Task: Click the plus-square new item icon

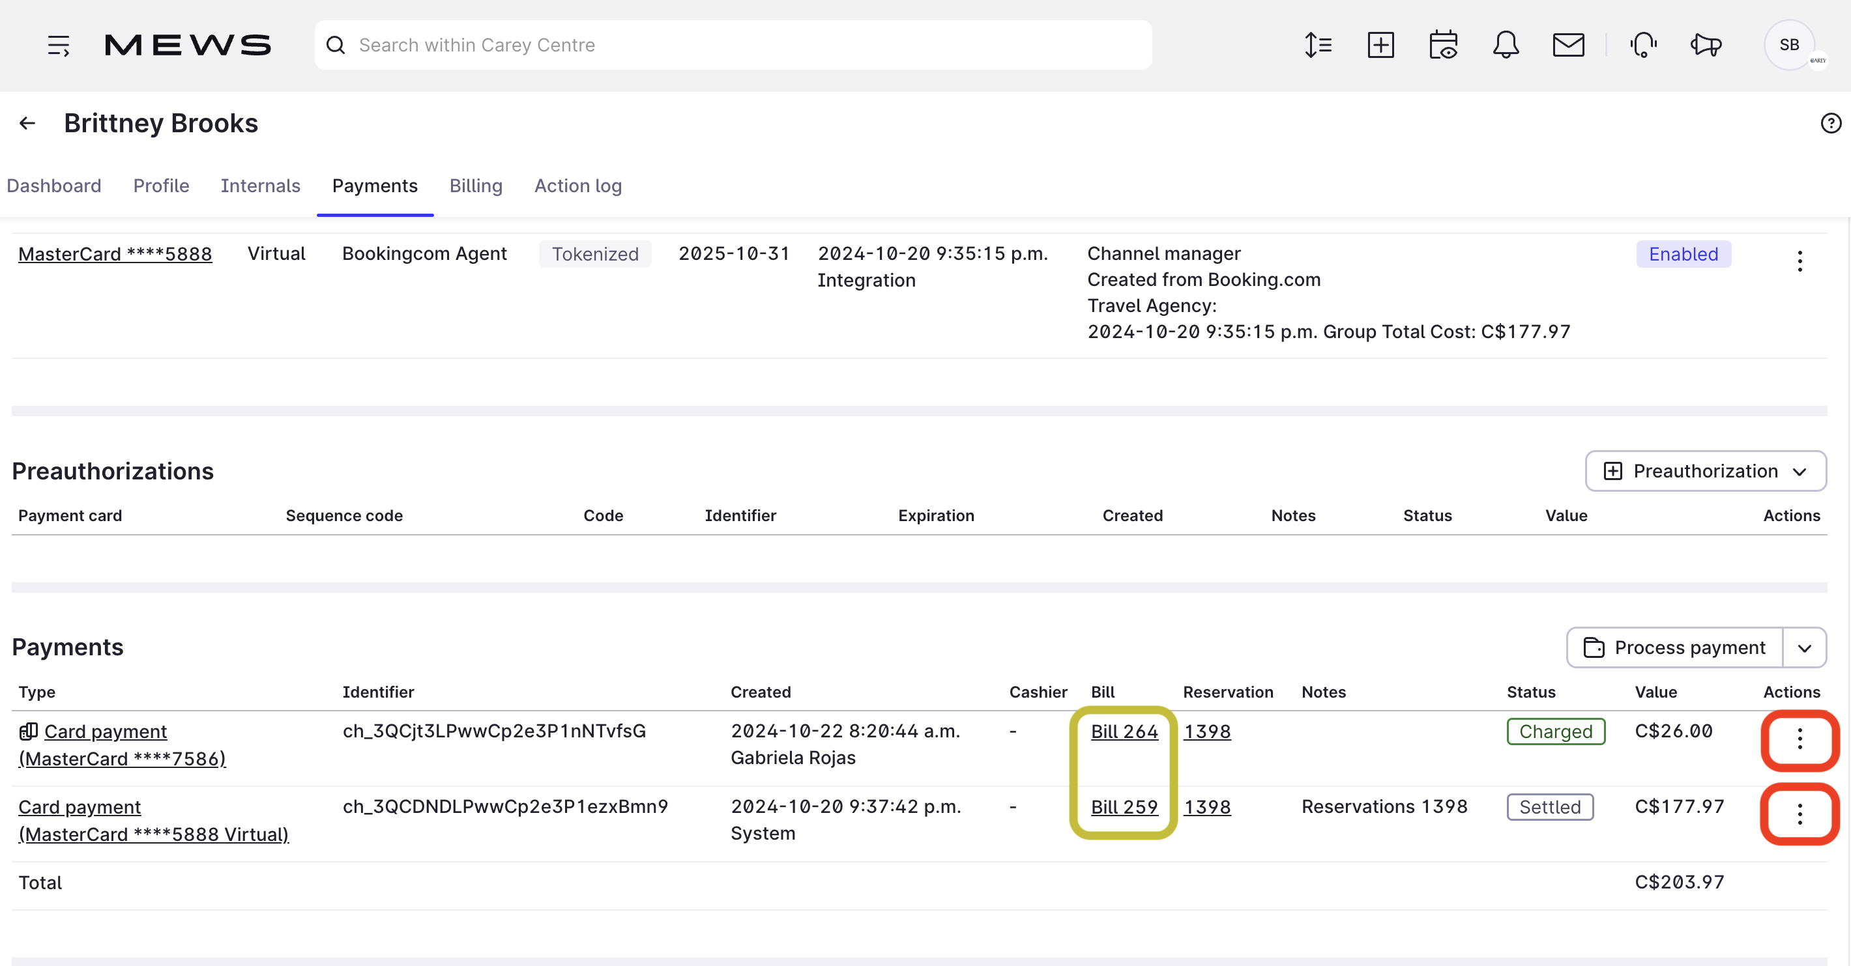Action: click(x=1380, y=45)
